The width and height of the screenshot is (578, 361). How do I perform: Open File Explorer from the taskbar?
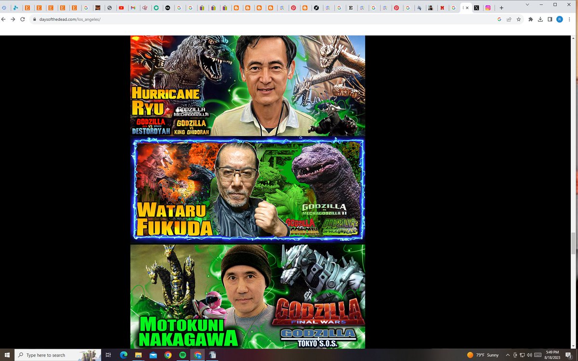(138, 355)
